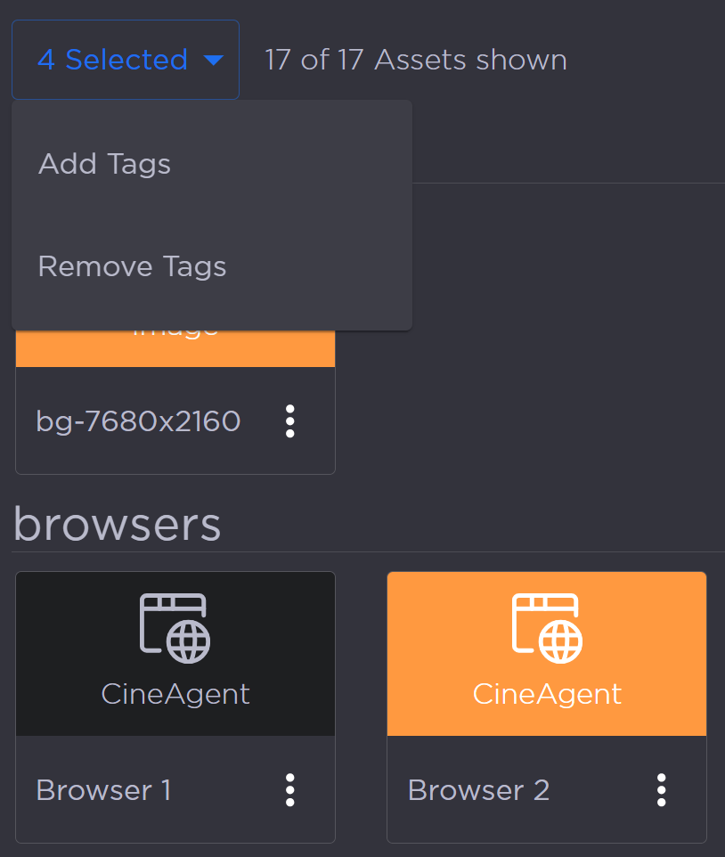Screen dimensions: 725x857
Task: Click the bg-7680x2160 asset name
Action: [x=138, y=420]
